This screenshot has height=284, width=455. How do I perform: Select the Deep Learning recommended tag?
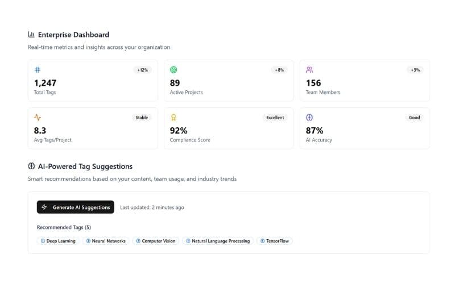click(58, 241)
